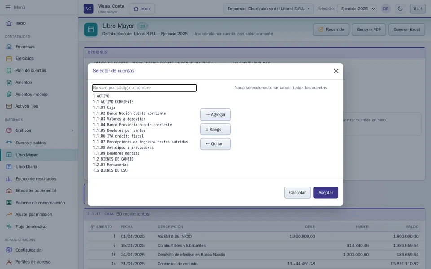Click the Asientos document icon

[9, 82]
